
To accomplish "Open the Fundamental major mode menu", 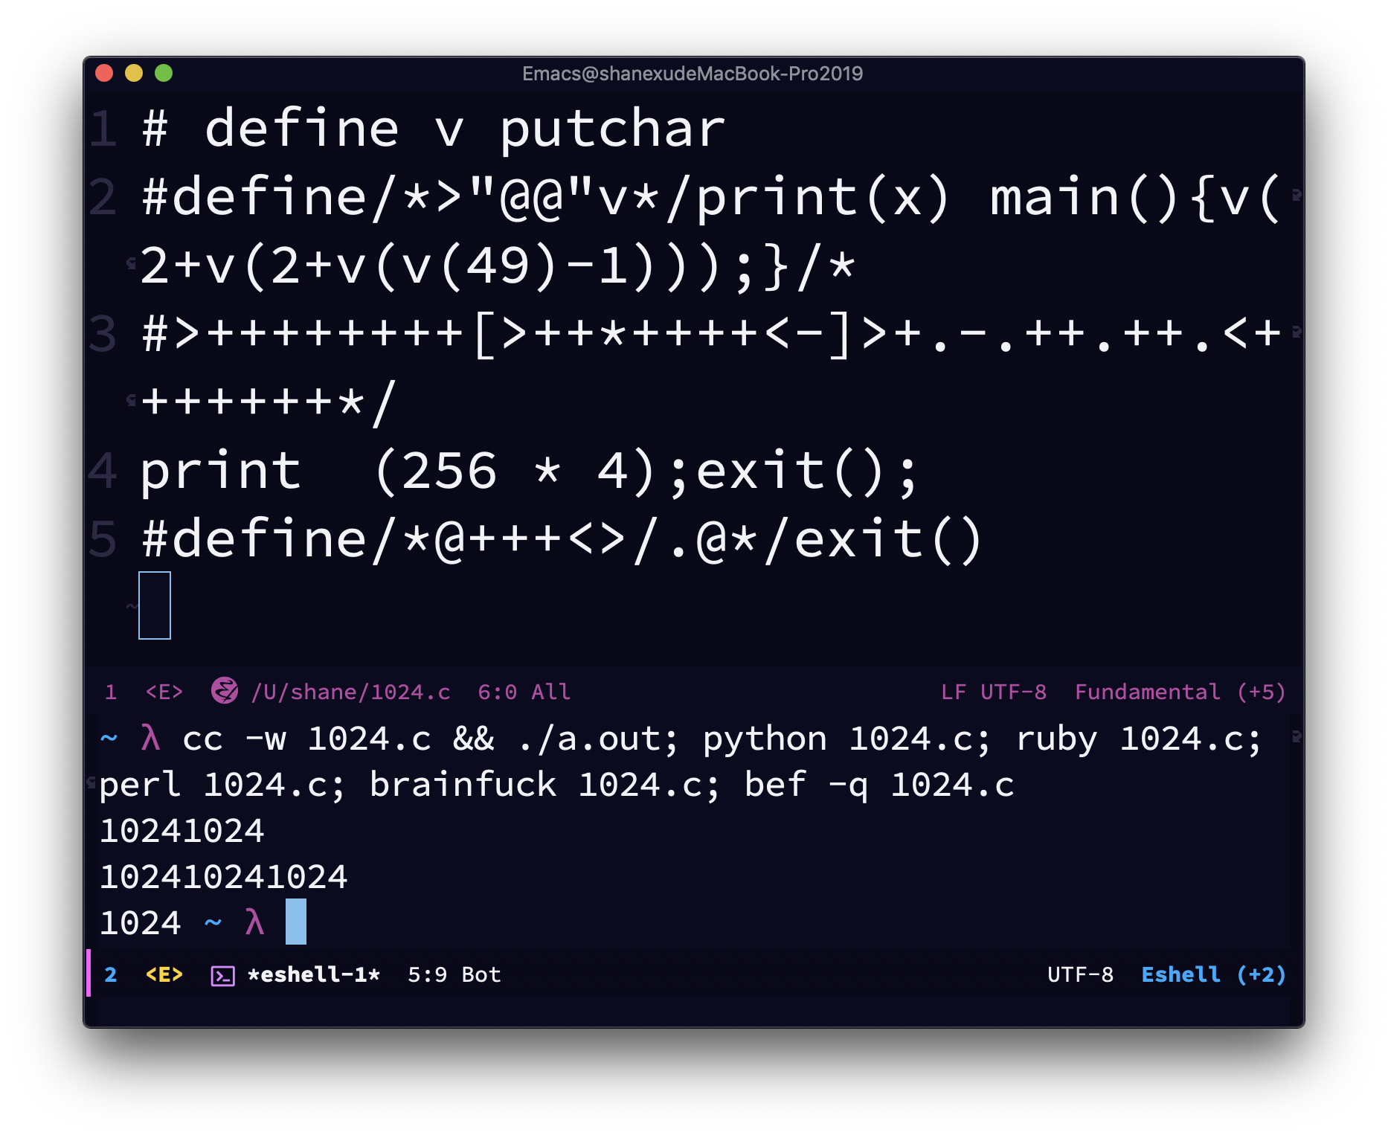I will click(1147, 692).
